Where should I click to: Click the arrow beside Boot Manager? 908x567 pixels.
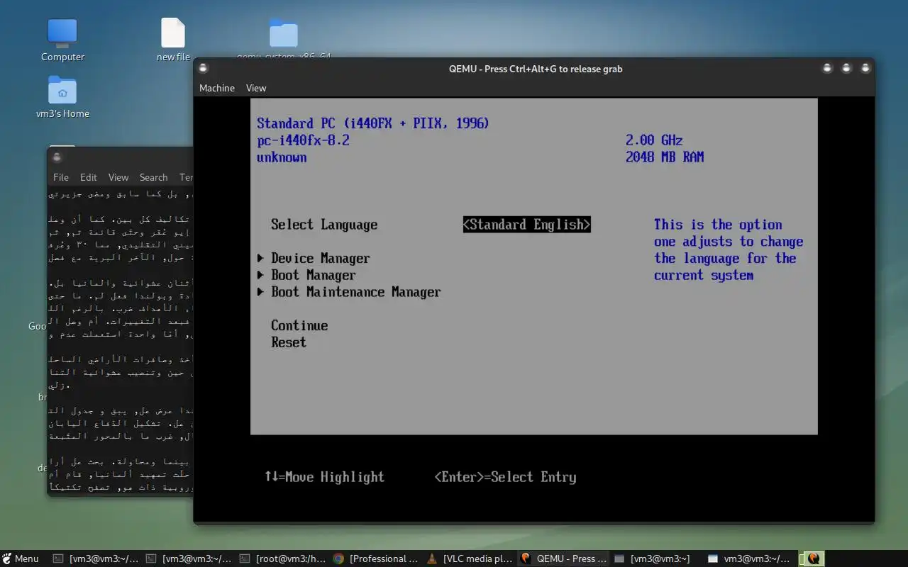pos(260,276)
